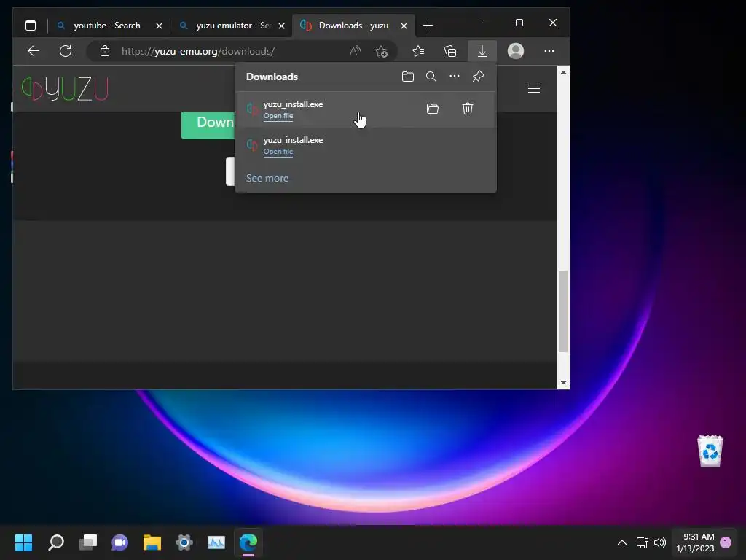746x560 pixels.
Task: Open Task View on the taskbar
Action: [x=88, y=542]
